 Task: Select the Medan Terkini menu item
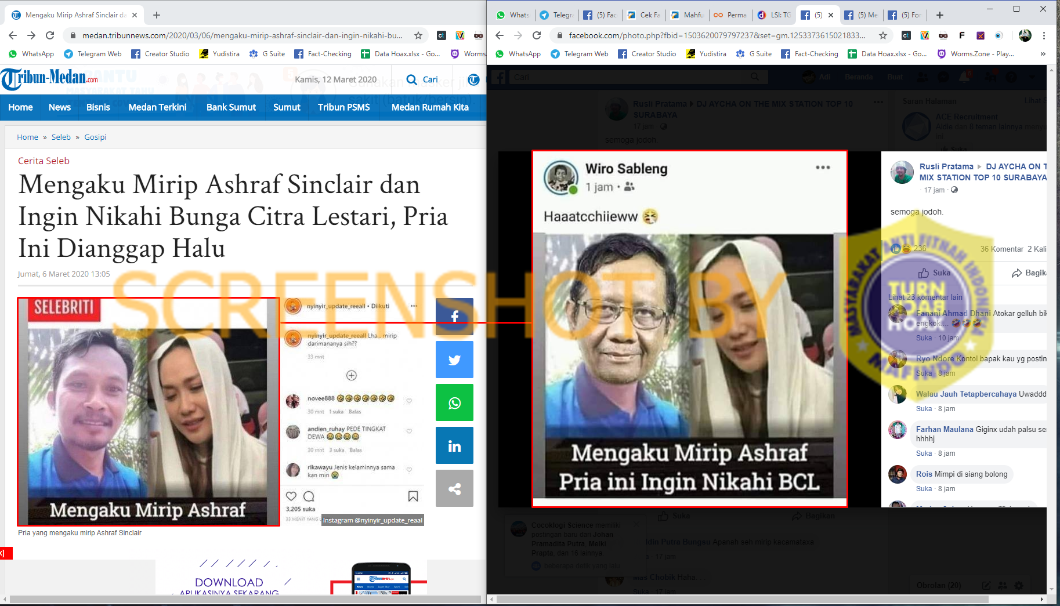click(157, 107)
